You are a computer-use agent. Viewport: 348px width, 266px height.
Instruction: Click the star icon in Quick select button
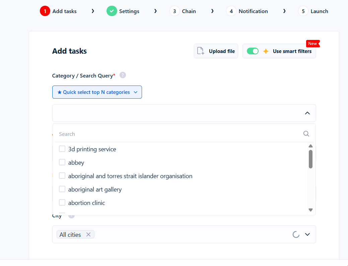60,92
